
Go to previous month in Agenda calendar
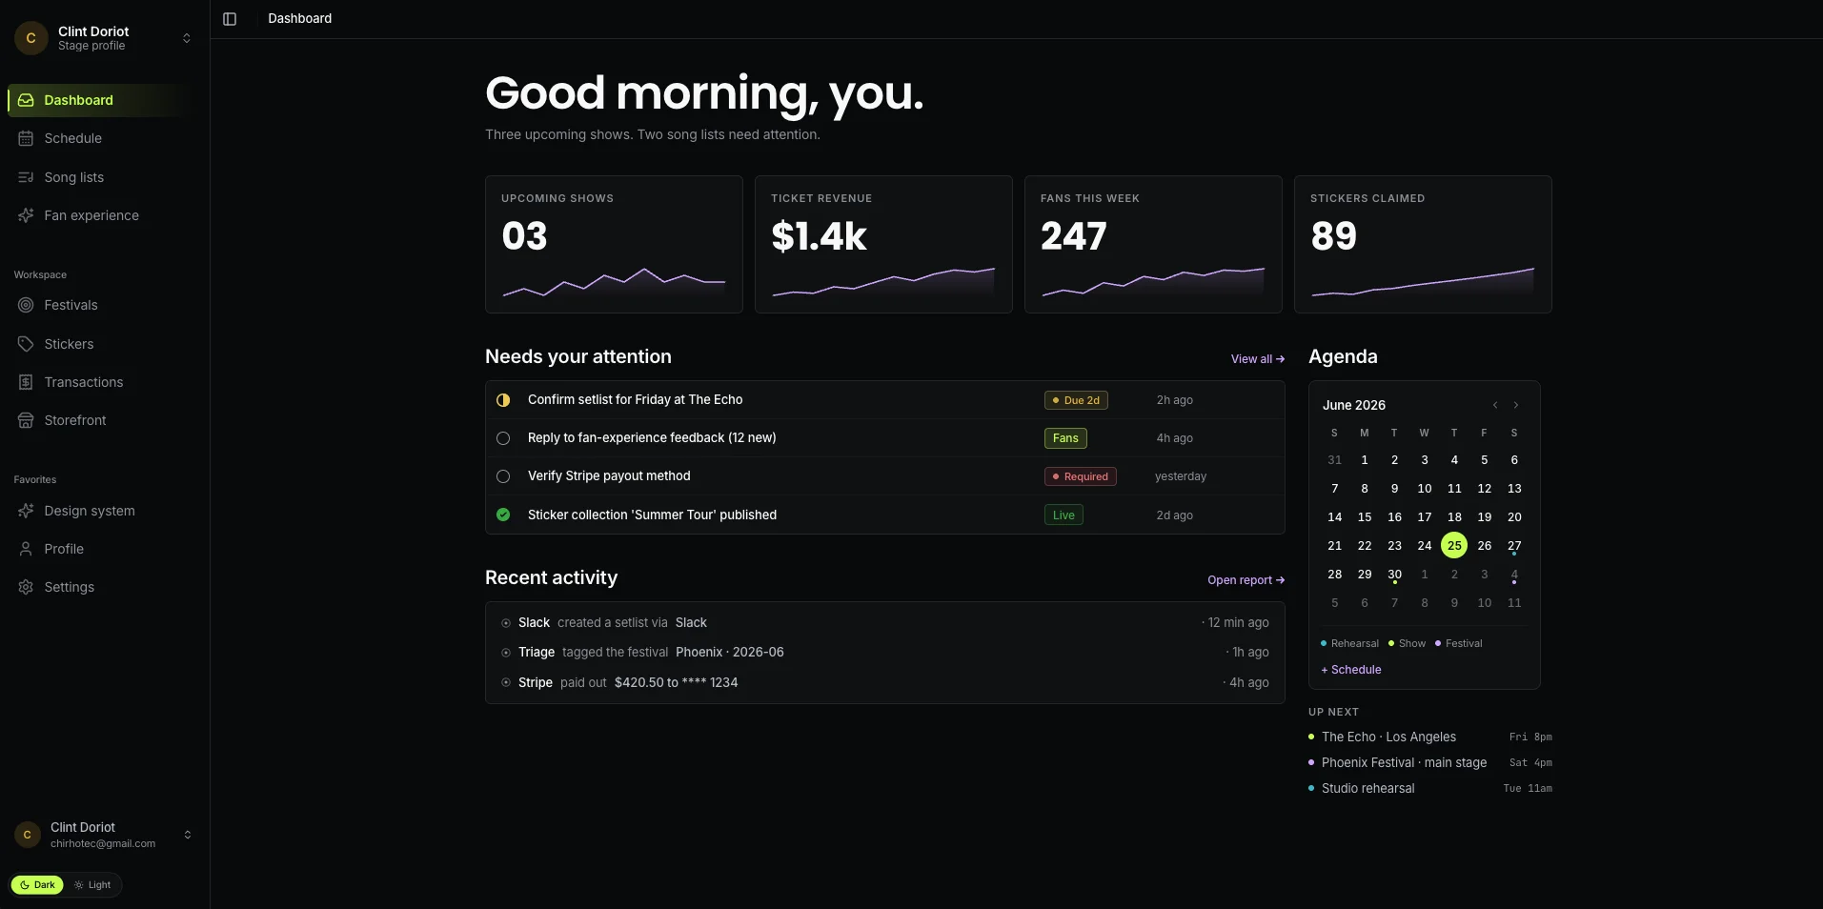[x=1495, y=405]
